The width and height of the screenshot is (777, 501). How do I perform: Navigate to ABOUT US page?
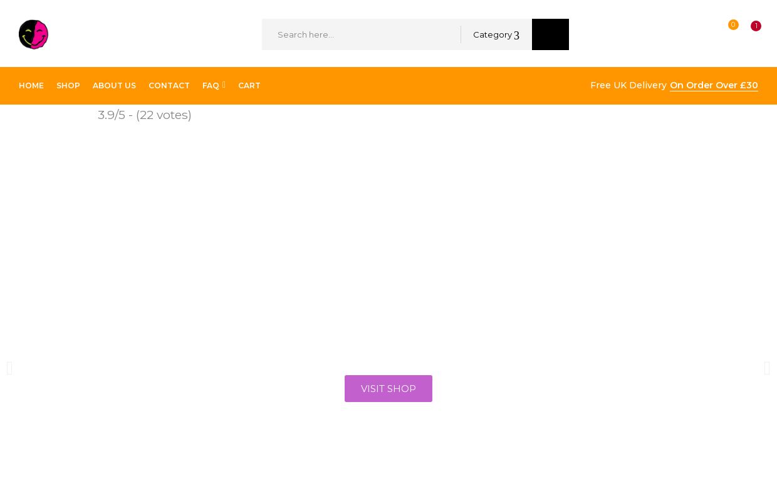click(114, 86)
